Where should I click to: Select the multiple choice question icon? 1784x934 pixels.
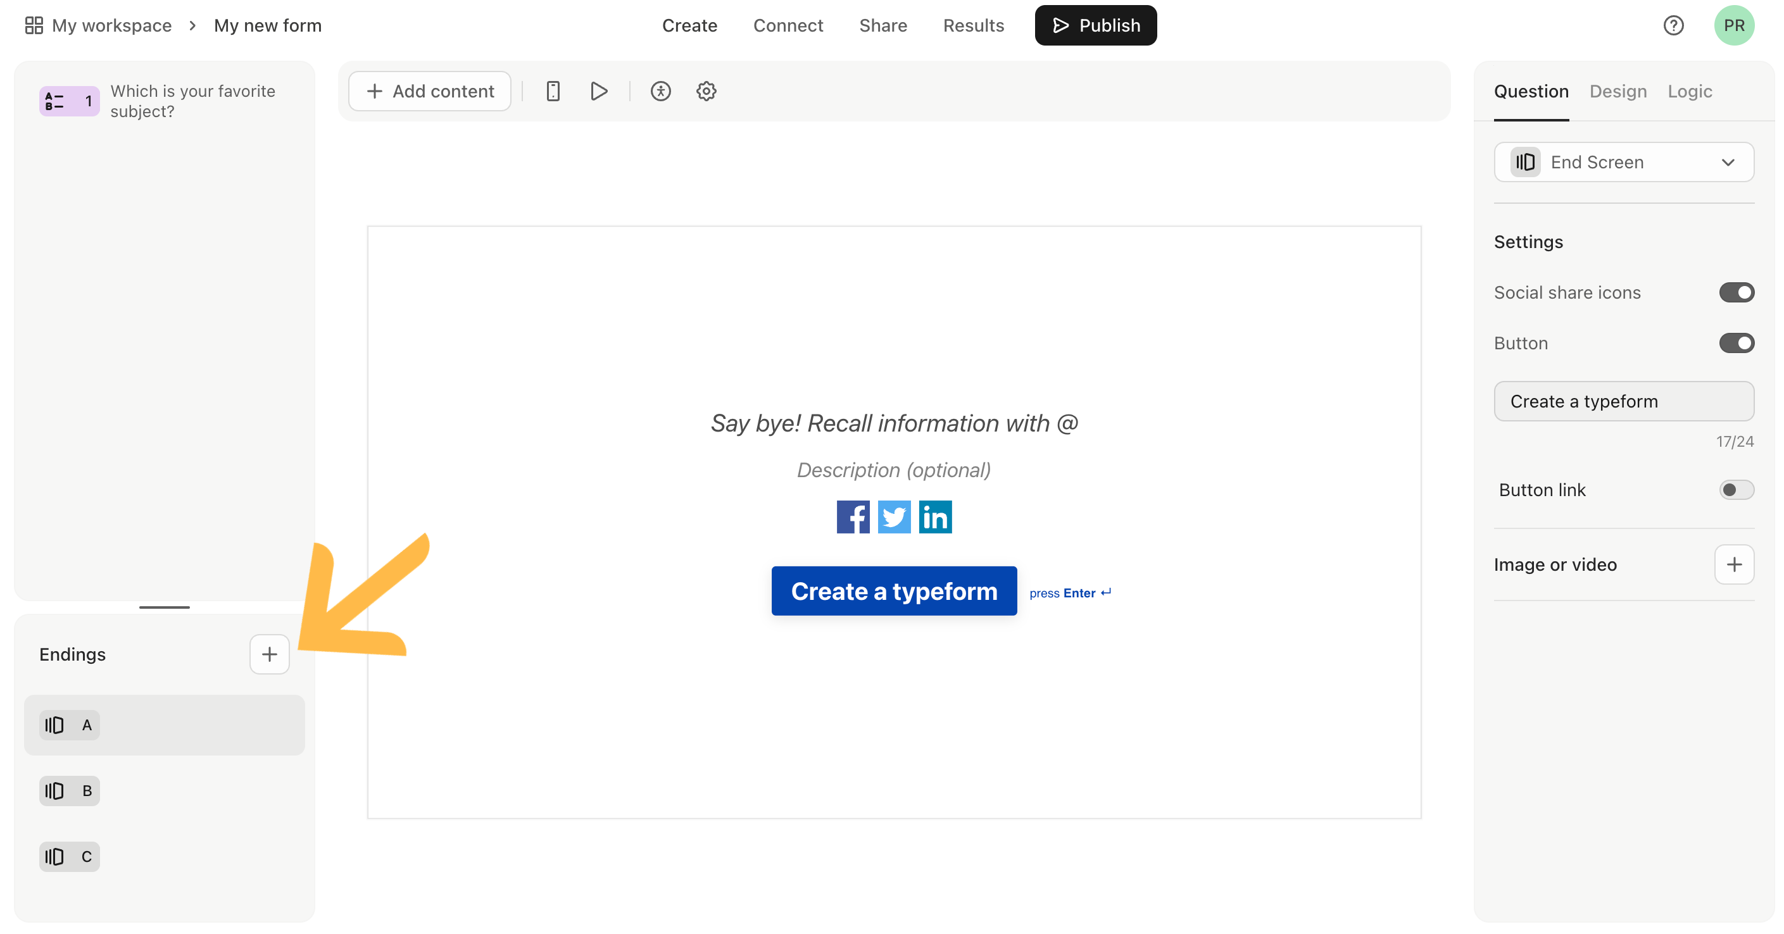point(69,101)
